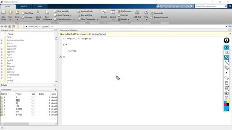The height and width of the screenshot is (130, 232).
Task: Expand the CatRoot folder
Action: point(1,69)
